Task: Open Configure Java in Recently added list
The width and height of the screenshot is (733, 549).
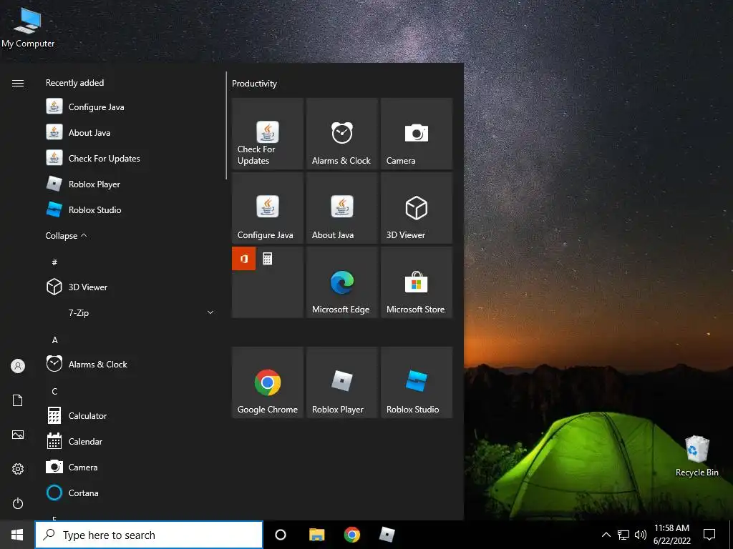Action: [131, 107]
